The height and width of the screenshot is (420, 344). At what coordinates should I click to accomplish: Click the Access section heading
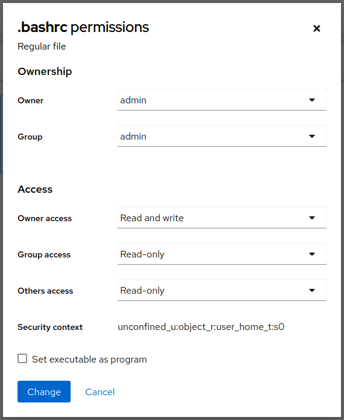pyautogui.click(x=35, y=189)
